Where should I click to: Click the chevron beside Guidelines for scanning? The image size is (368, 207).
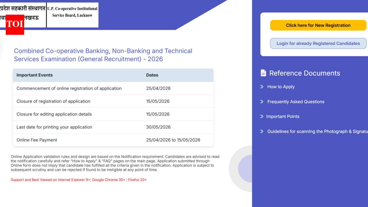(x=262, y=131)
